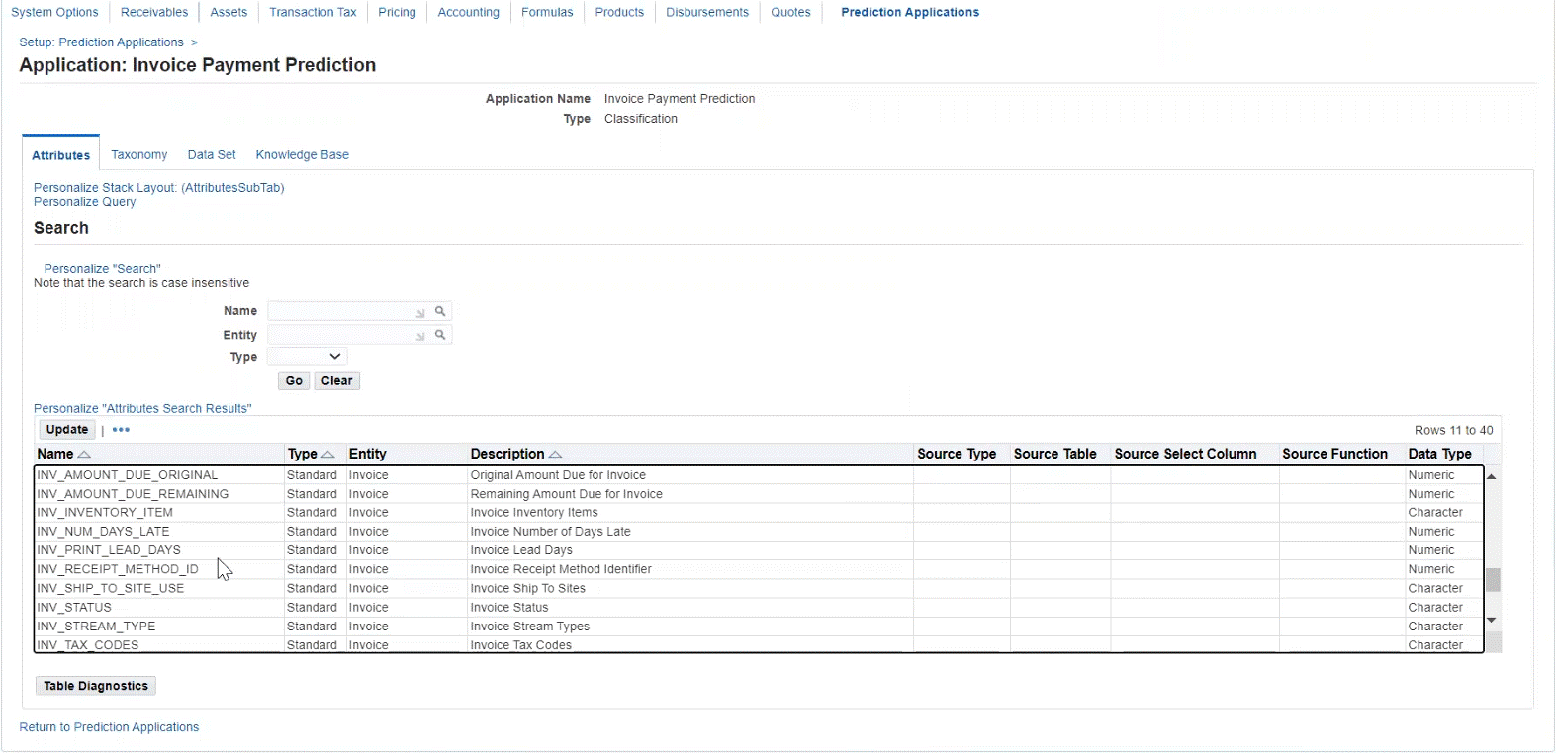1556x753 pixels.
Task: Click the Invoice Lead Days description cell
Action: pos(521,550)
